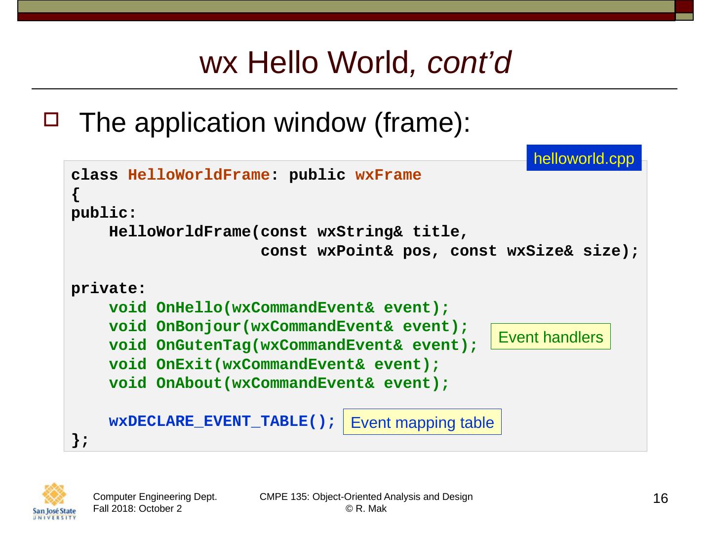Select the slide title wx Hello World, cont'd
The image size is (711, 533).
point(355,63)
